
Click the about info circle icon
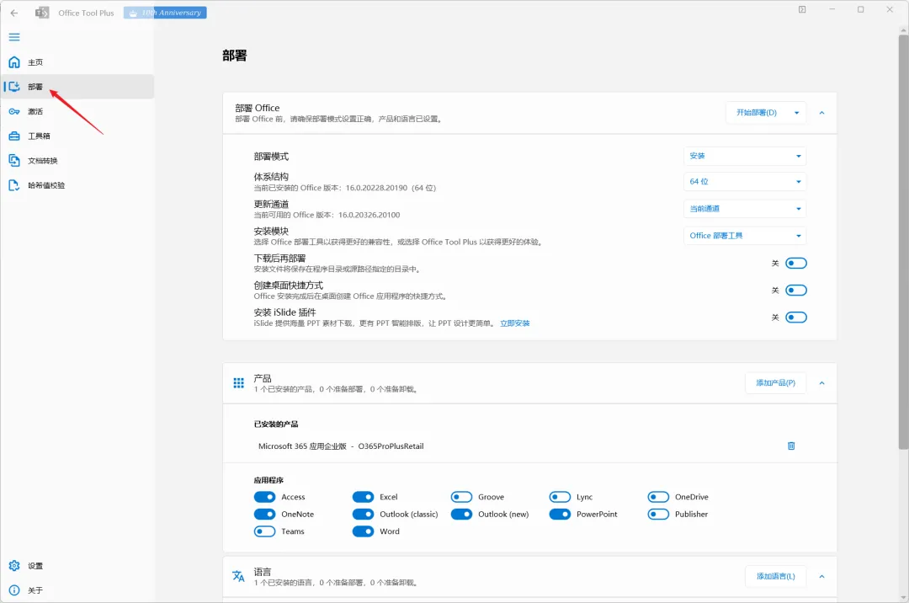pos(14,590)
